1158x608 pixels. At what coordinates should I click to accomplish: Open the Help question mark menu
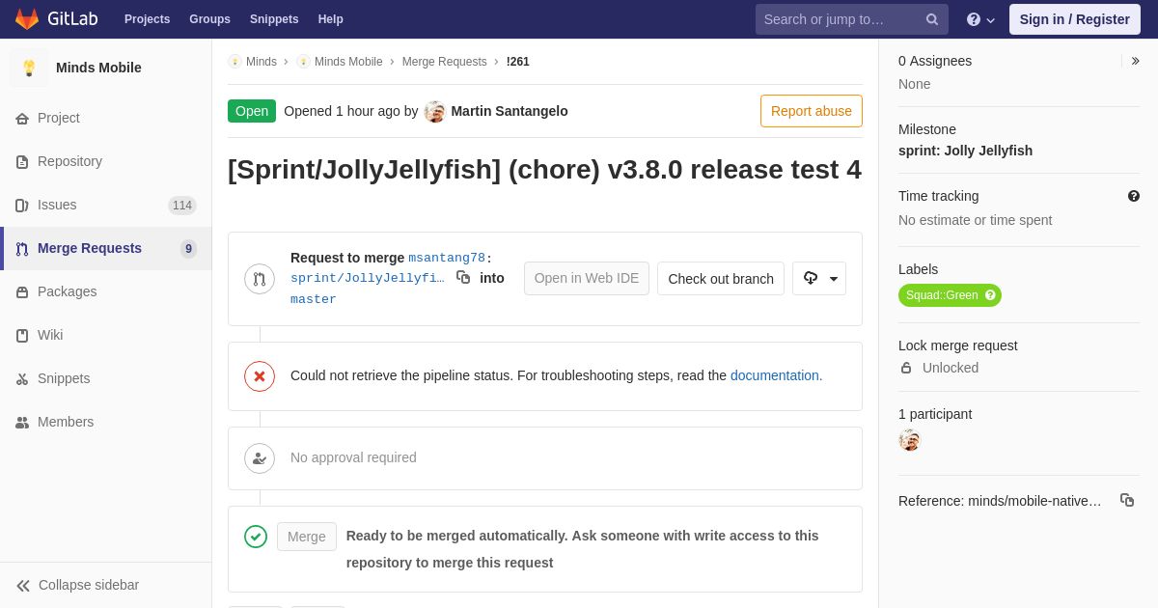coord(980,19)
